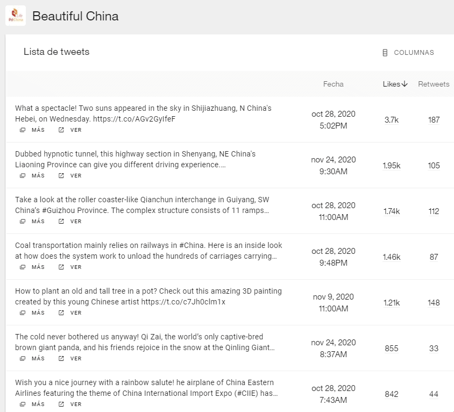Click the 105 retweets count
This screenshot has width=454, height=412.
434,166
